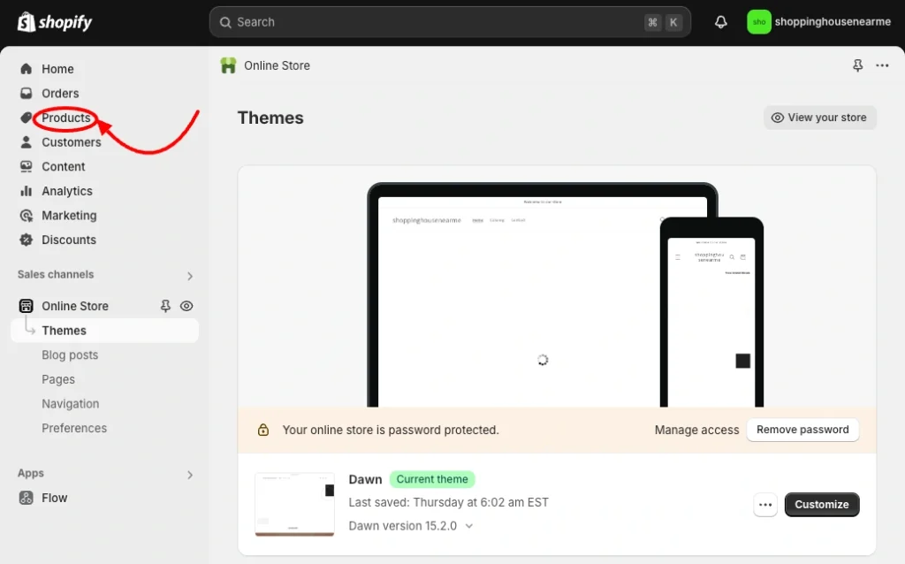Open Navigation under Online Store
This screenshot has width=905, height=564.
pyautogui.click(x=71, y=403)
